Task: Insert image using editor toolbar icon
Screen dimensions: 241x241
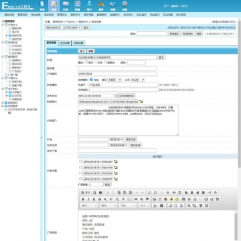Action: coord(154,199)
